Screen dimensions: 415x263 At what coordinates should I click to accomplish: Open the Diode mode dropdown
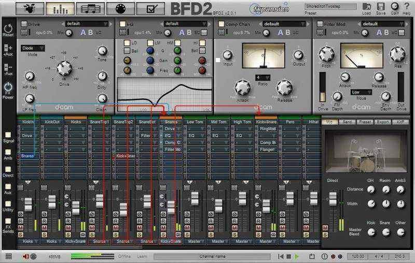point(33,48)
